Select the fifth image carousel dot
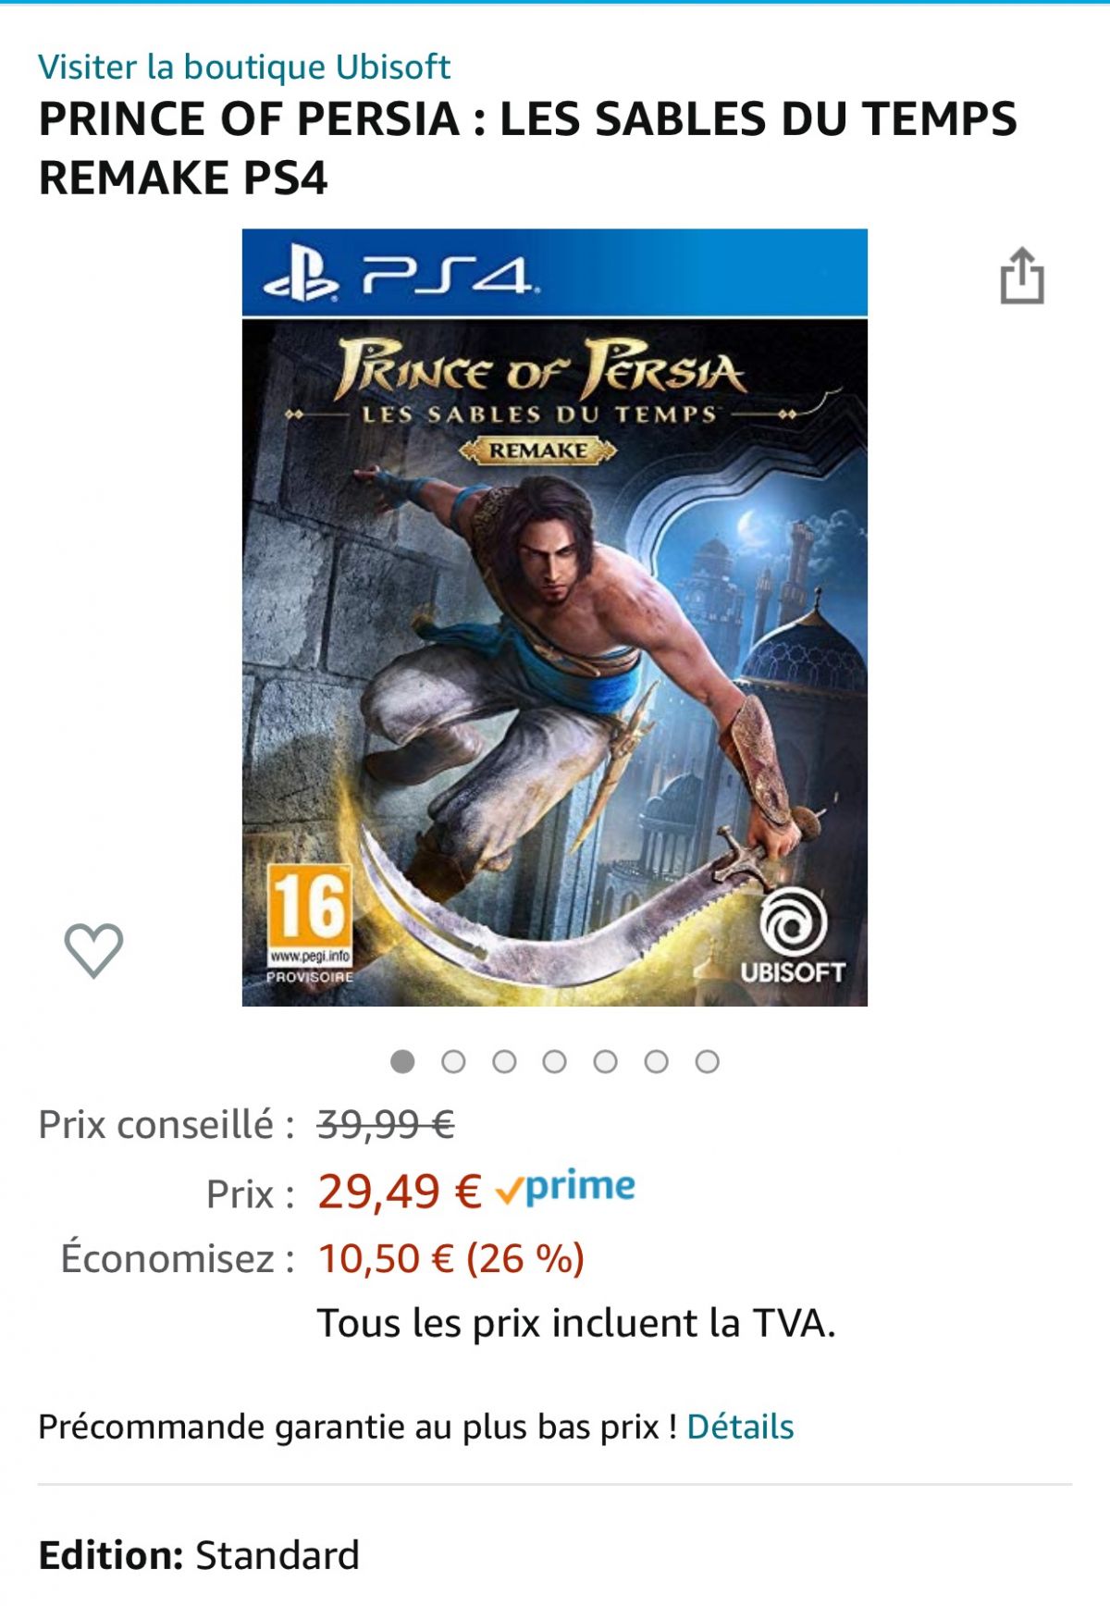Viewport: 1110px width, 1619px height. (x=606, y=1061)
